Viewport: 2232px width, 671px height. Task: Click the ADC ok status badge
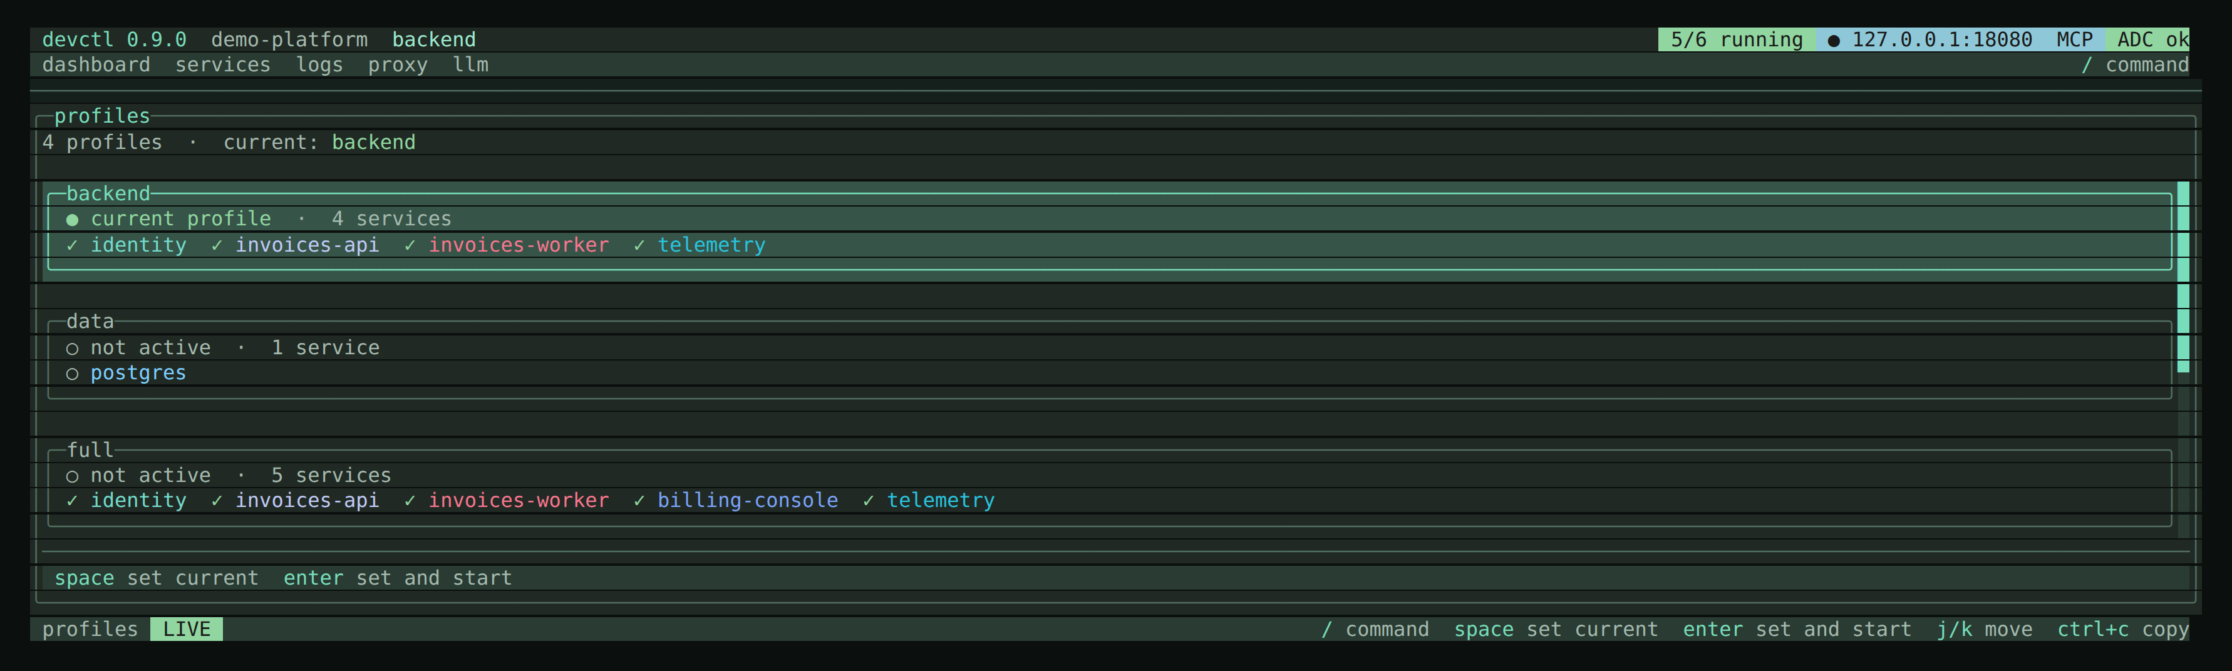point(2147,40)
